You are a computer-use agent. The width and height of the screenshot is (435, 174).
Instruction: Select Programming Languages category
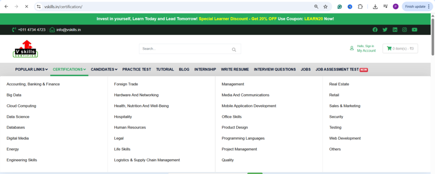(243, 138)
